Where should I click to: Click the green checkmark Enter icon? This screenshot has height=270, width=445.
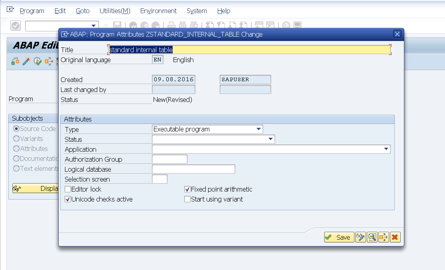point(15,25)
